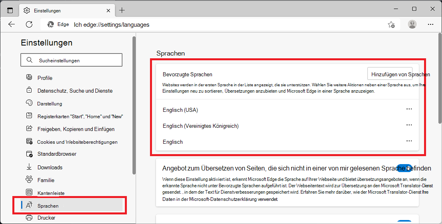Open the Standardbrowser section
Viewport: 442px width, 224px height.
tap(57, 154)
